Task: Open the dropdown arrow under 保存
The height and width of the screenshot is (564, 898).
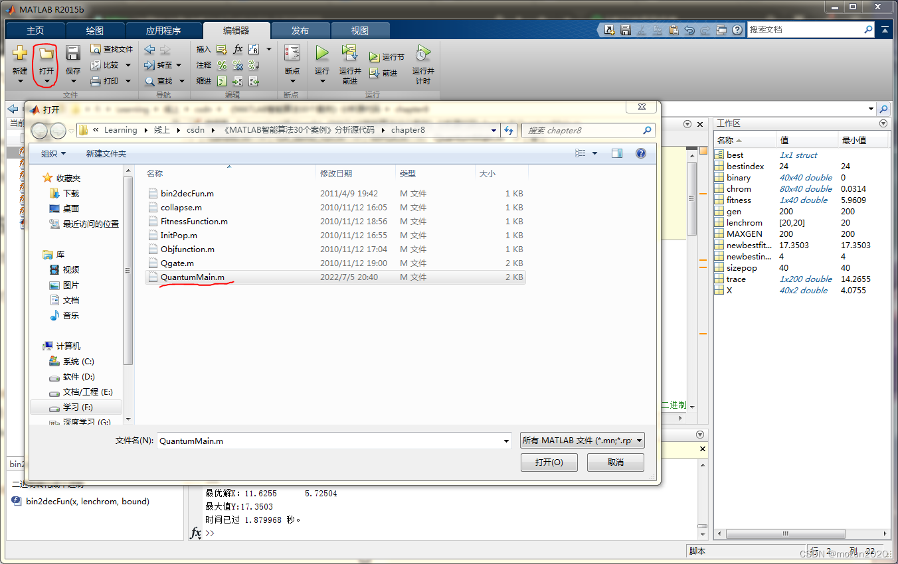Action: (73, 82)
